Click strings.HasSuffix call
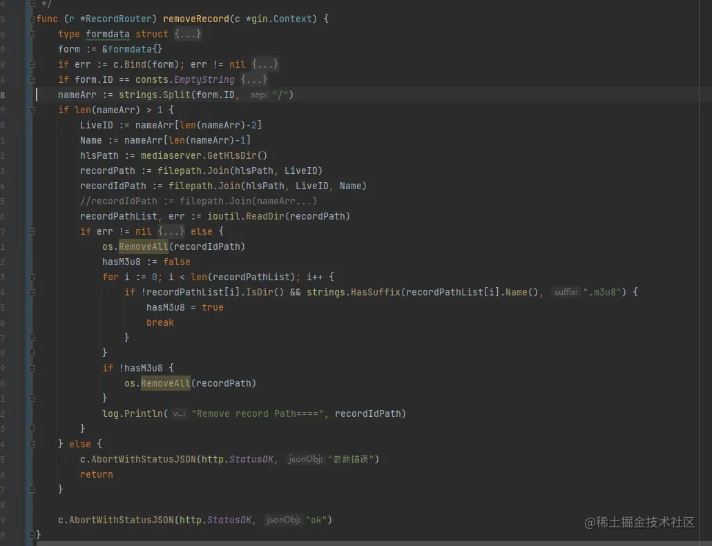This screenshot has height=546, width=712. [354, 292]
